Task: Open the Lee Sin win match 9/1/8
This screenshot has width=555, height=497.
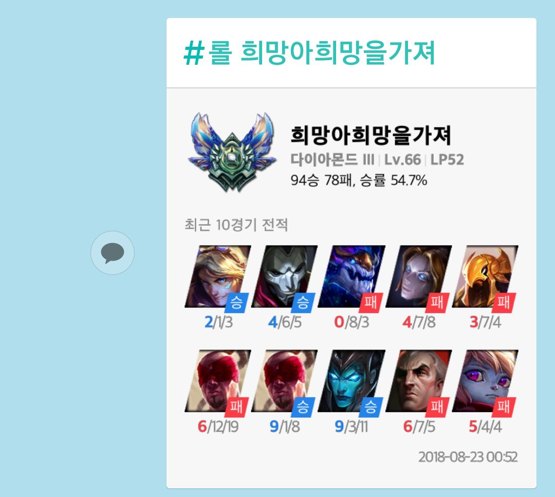Action: (x=285, y=381)
